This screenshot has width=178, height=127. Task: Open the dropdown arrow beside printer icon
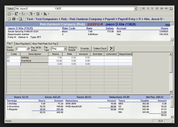pos(17,19)
